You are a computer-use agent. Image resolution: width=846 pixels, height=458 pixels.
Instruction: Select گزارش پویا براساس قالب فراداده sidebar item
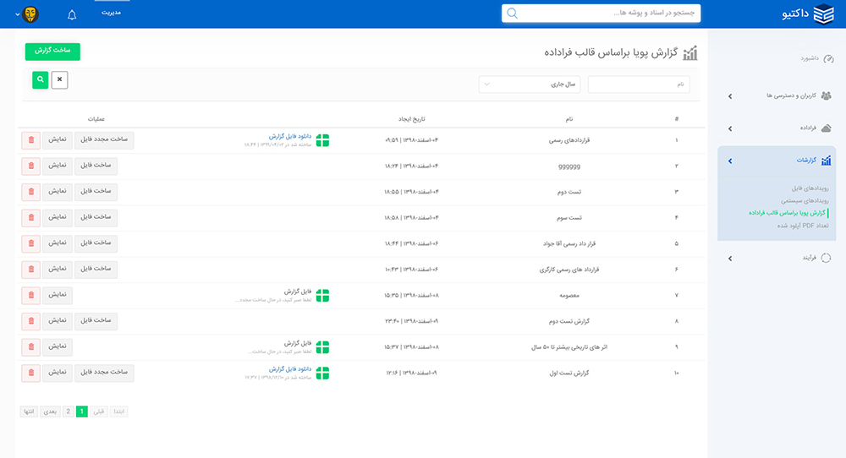787,213
